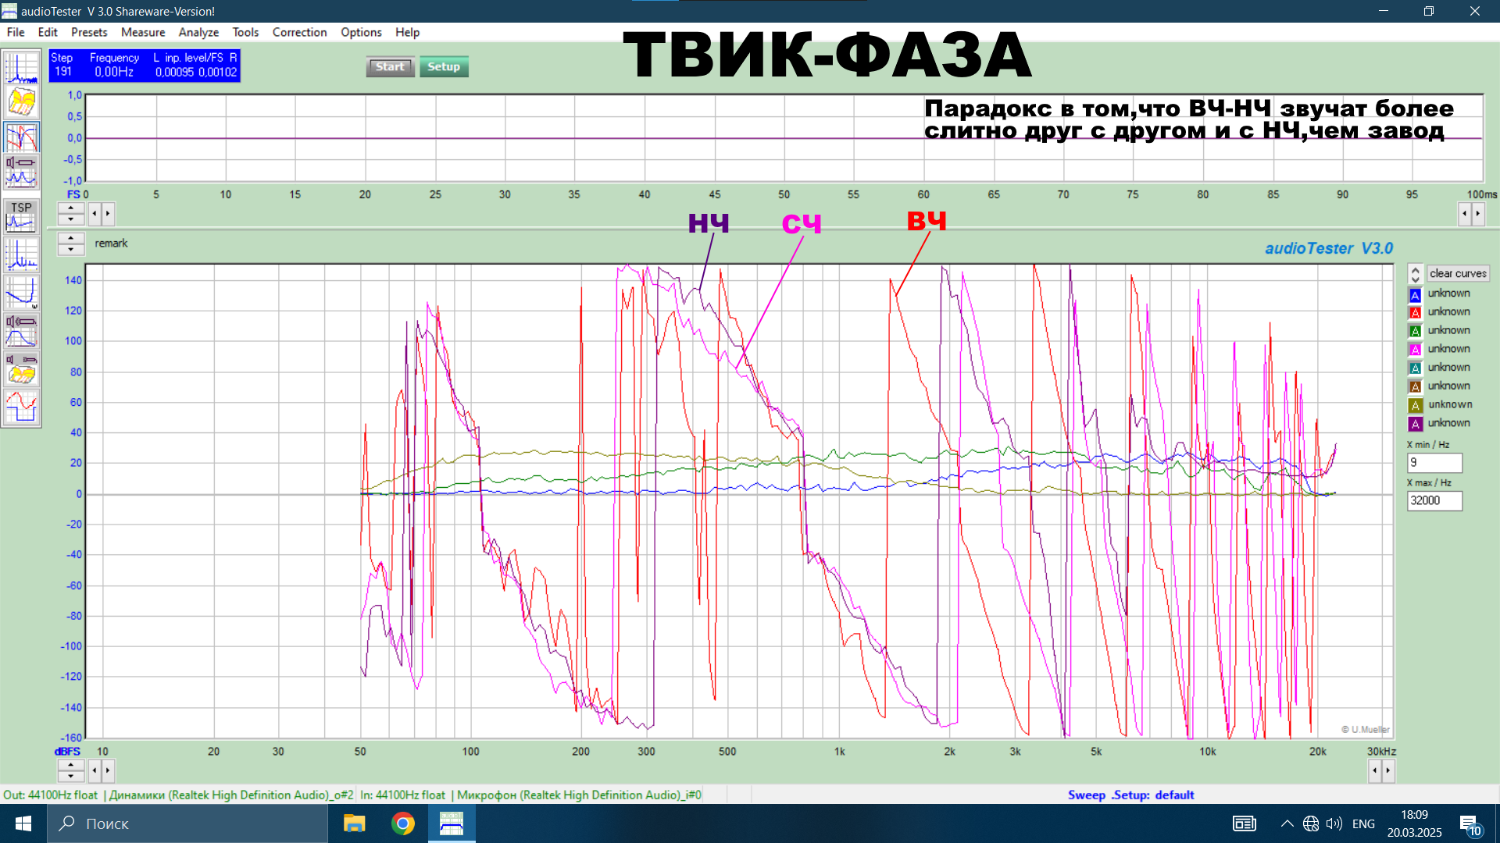Click the spinner beside clear curves
Screen dimensions: 1500x843
tap(1415, 274)
